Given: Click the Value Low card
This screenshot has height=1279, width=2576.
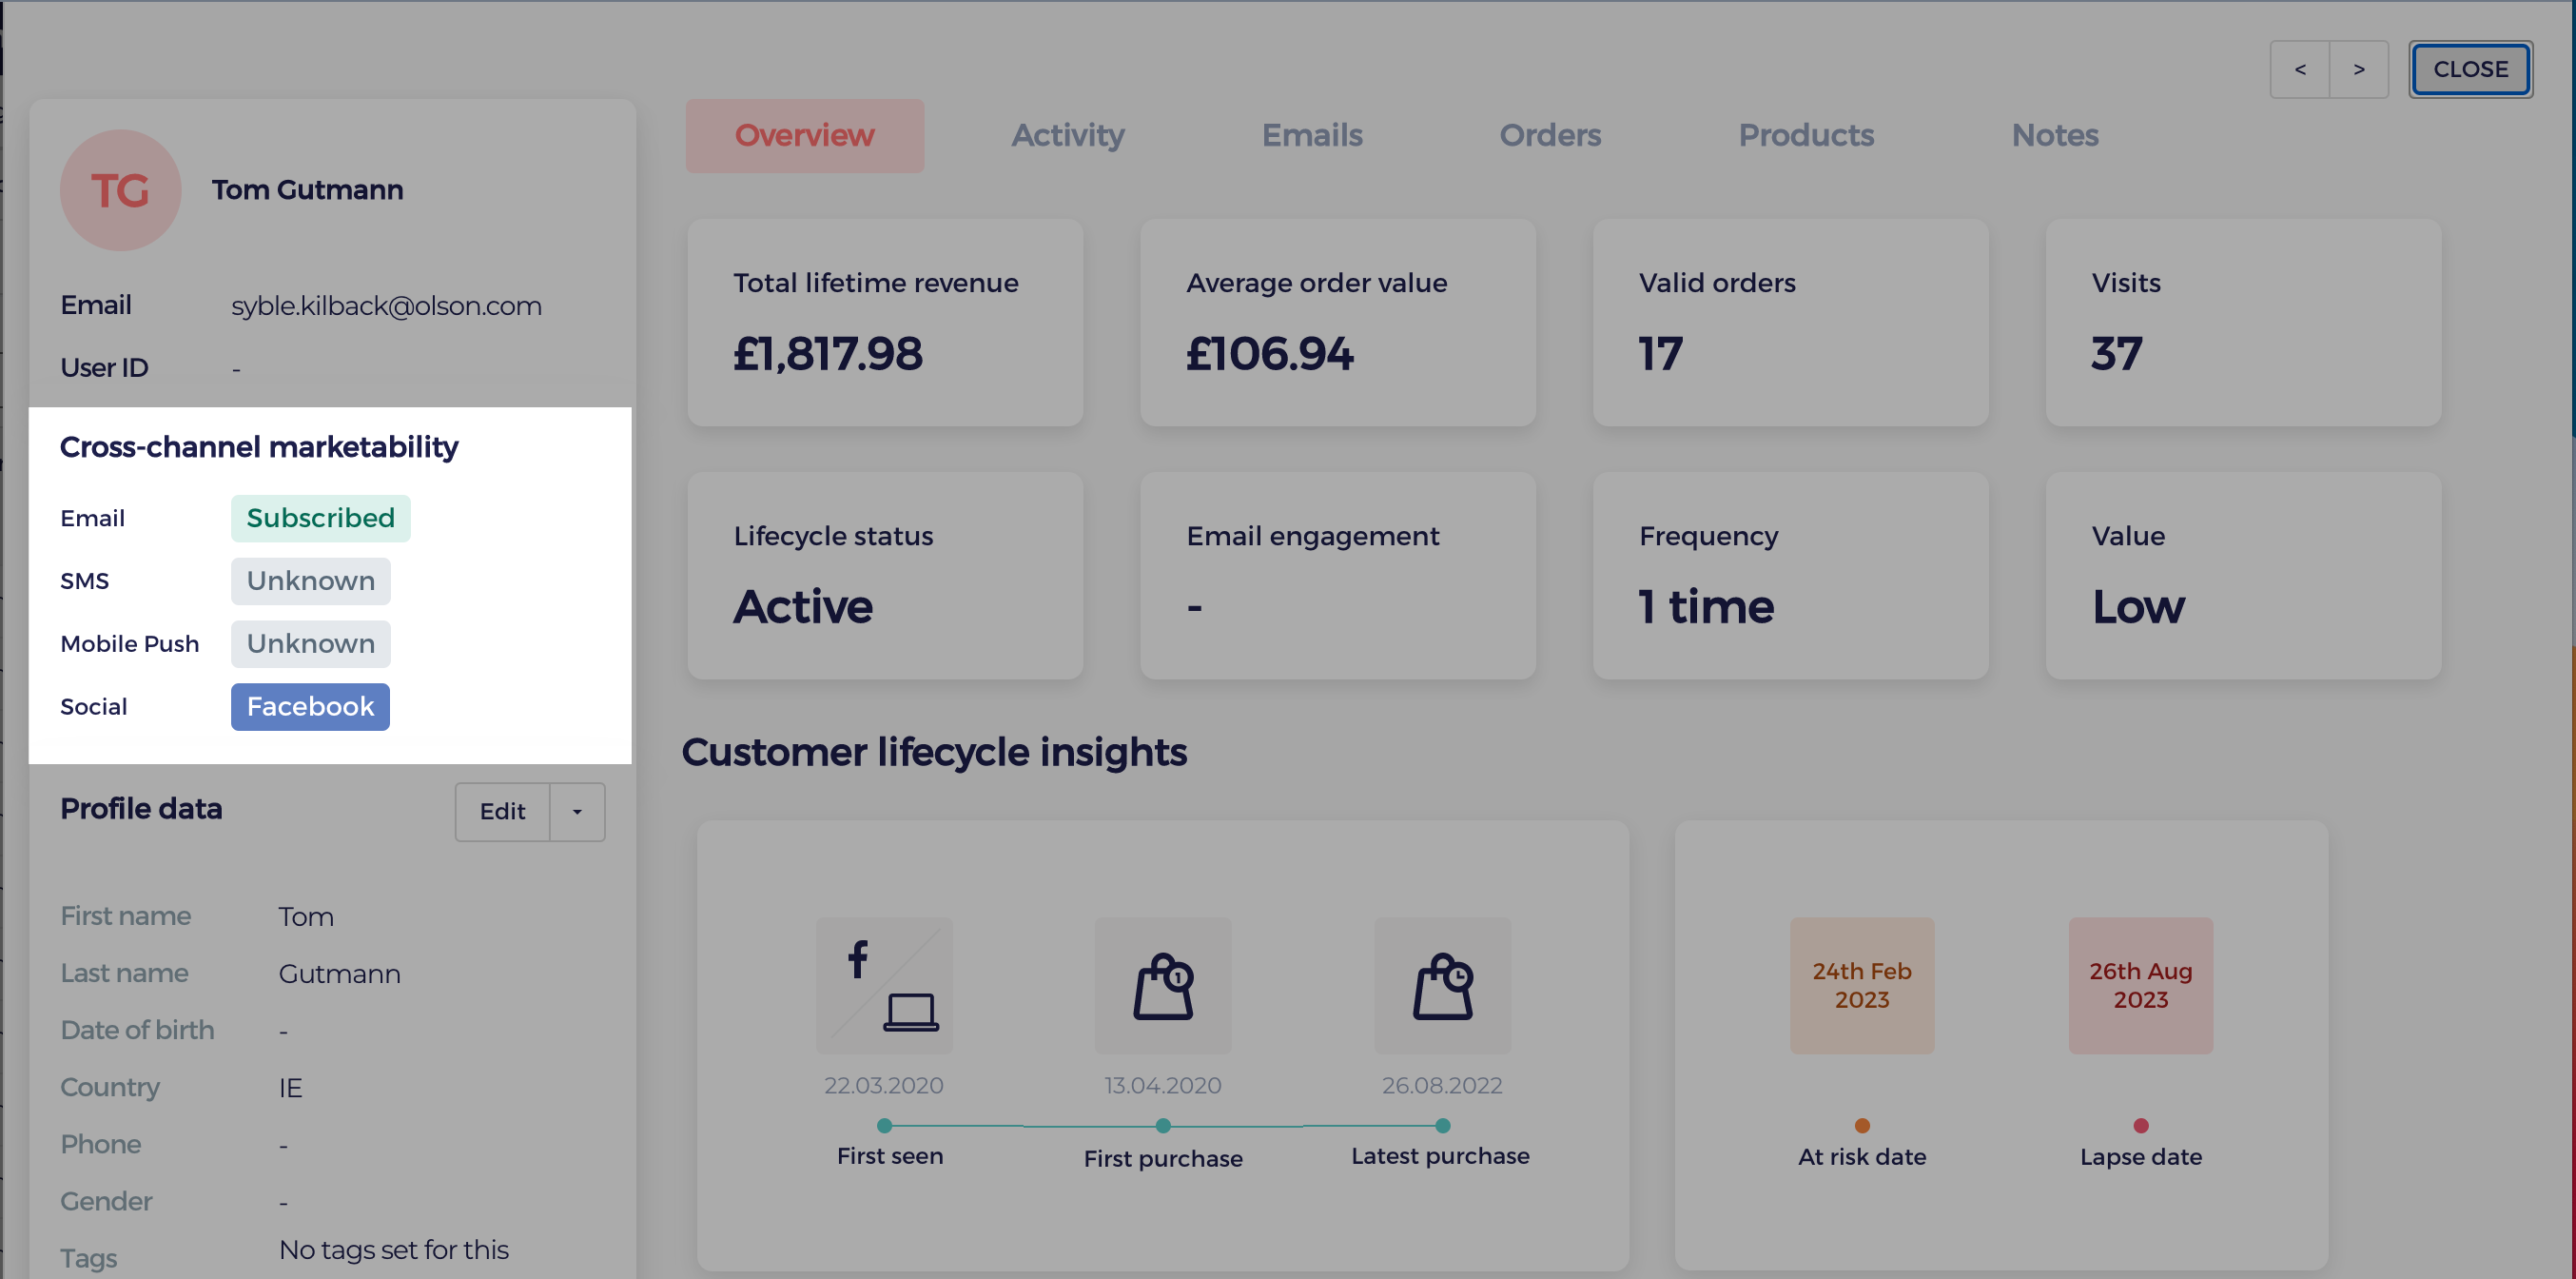Looking at the screenshot, I should [2243, 577].
